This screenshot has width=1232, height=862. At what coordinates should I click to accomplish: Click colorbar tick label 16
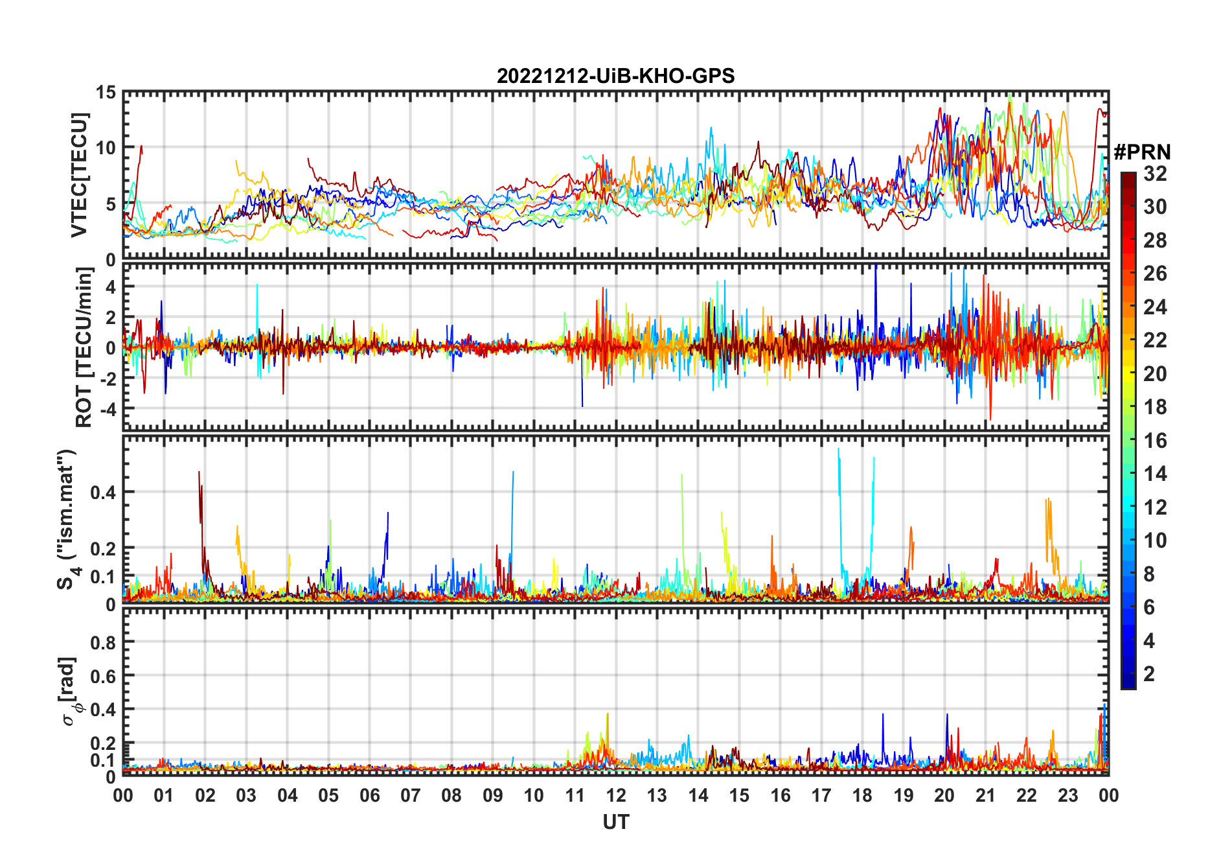[x=1155, y=441]
